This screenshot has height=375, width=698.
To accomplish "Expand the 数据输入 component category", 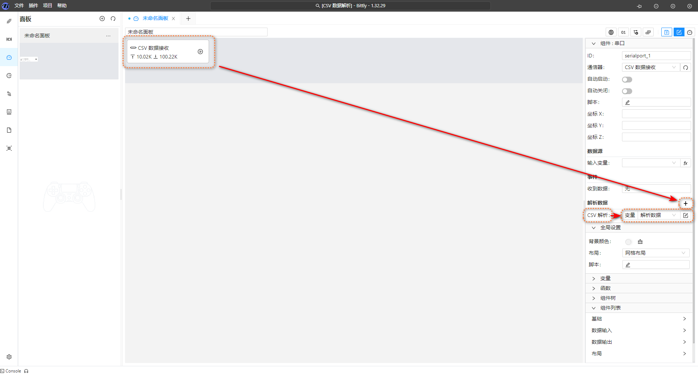I will point(638,330).
